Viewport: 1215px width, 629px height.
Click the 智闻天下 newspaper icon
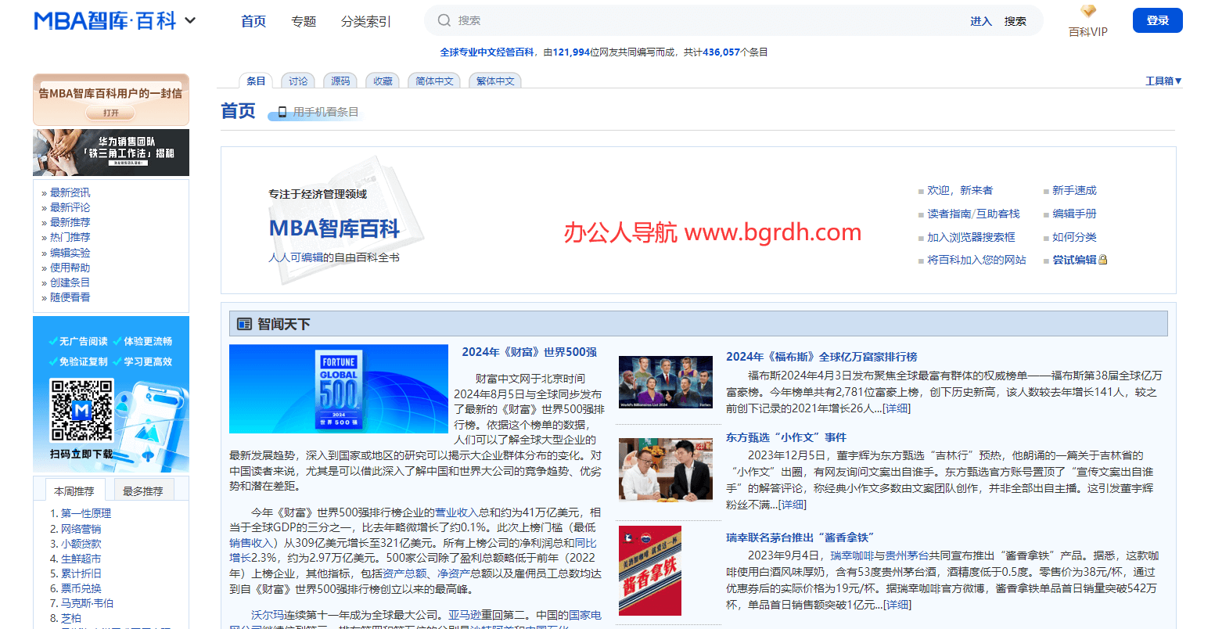244,324
